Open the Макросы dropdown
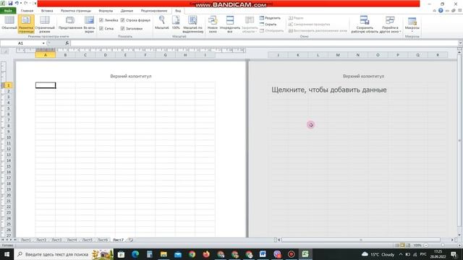Image resolution: width=463 pixels, height=260 pixels. point(412,24)
